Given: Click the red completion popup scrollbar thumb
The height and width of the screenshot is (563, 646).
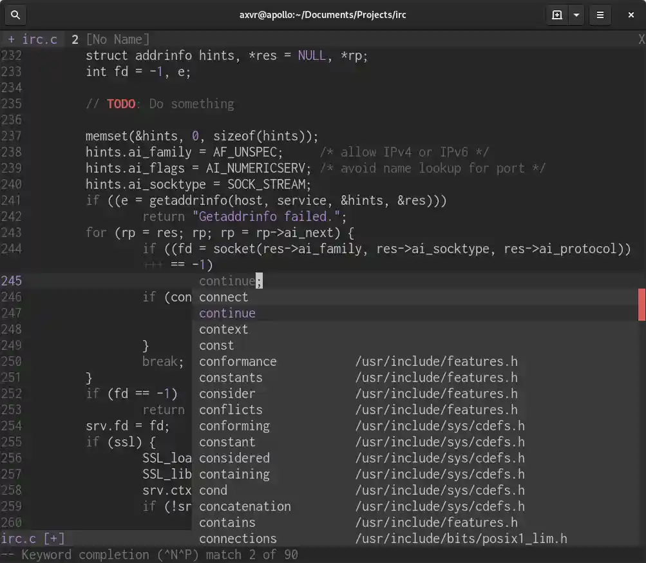Looking at the screenshot, I should point(641,305).
